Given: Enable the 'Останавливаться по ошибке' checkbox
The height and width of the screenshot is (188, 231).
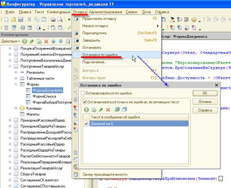Looking at the screenshot, I should (83, 93).
